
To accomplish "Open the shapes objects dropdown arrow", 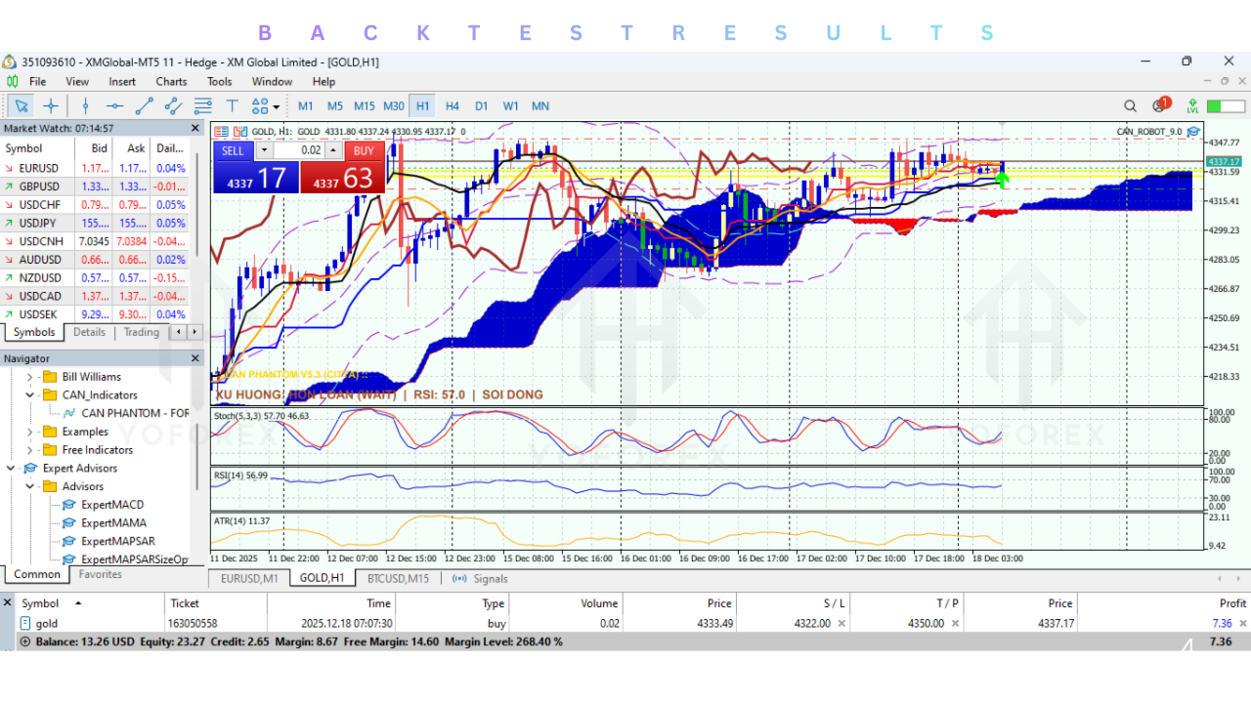I will (277, 106).
